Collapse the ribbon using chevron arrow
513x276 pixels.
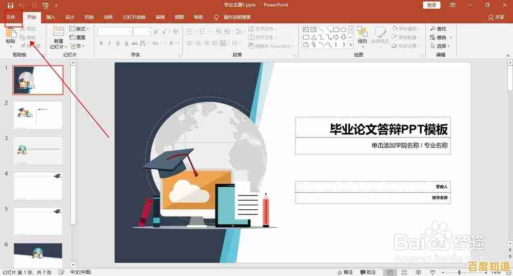click(508, 55)
